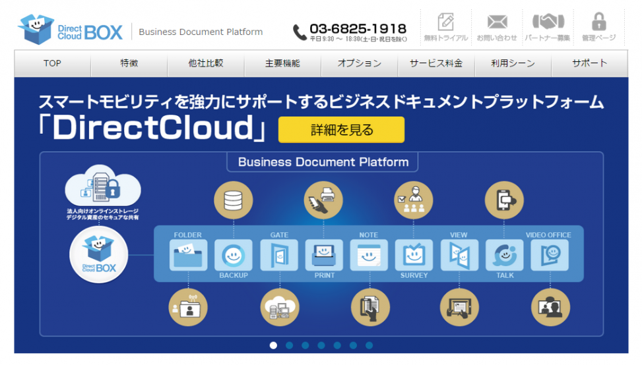Click the gold mobile chat circle
Screen dimensions: 642x365
click(504, 200)
